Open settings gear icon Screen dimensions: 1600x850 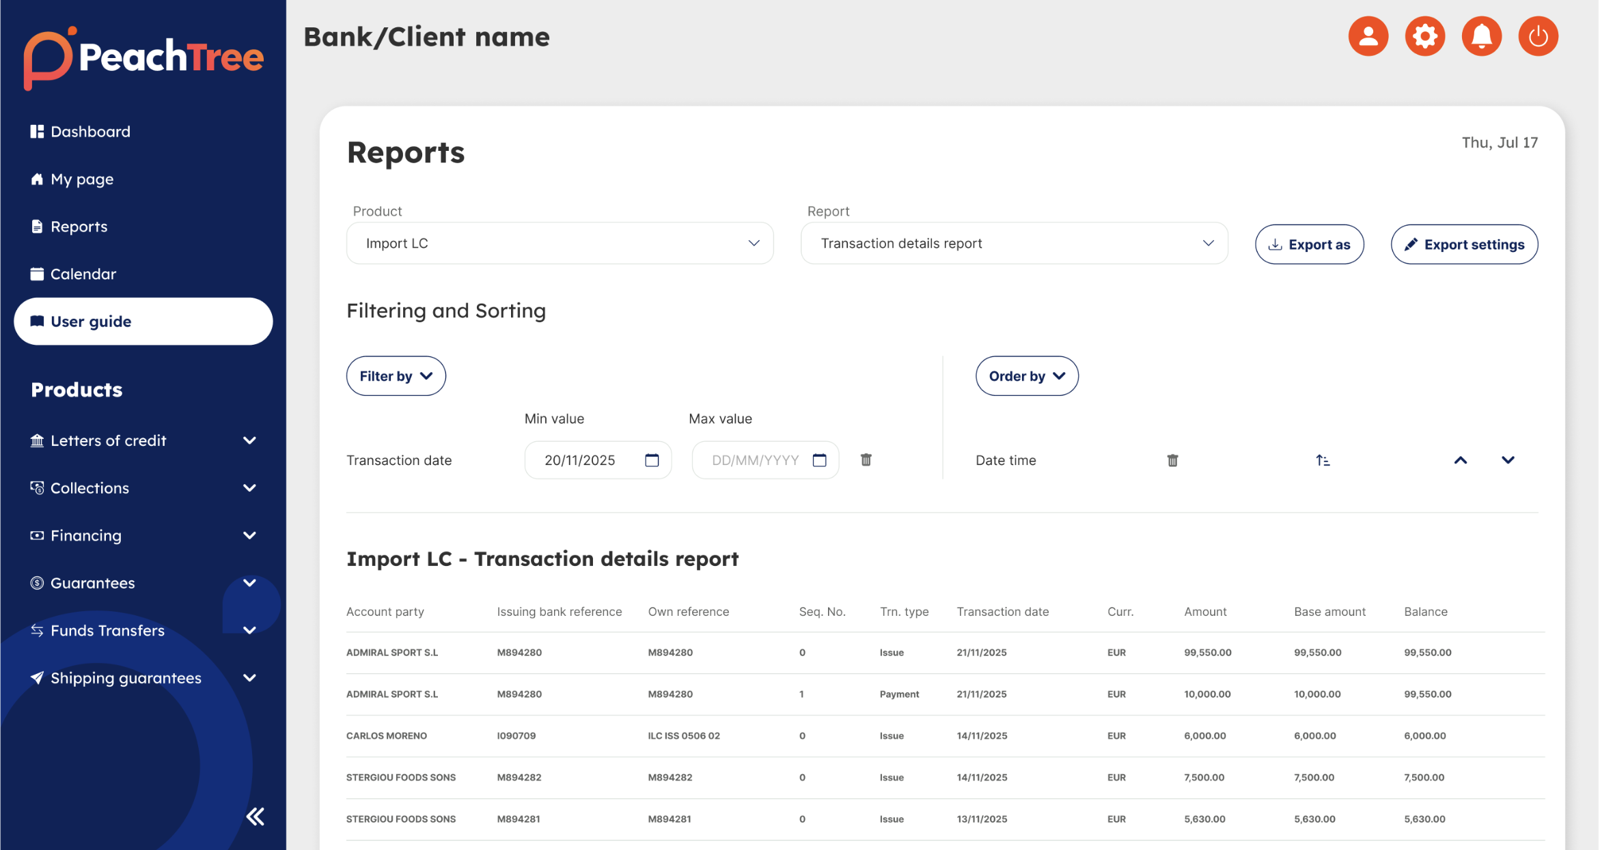point(1424,36)
